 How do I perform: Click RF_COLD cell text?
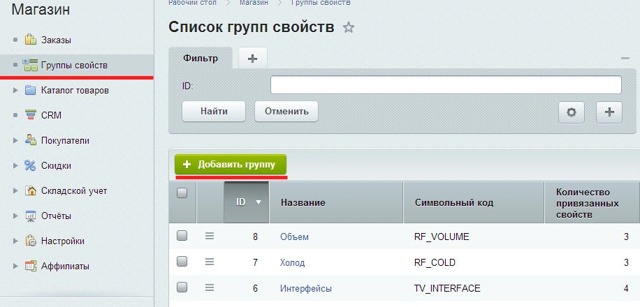coord(435,262)
